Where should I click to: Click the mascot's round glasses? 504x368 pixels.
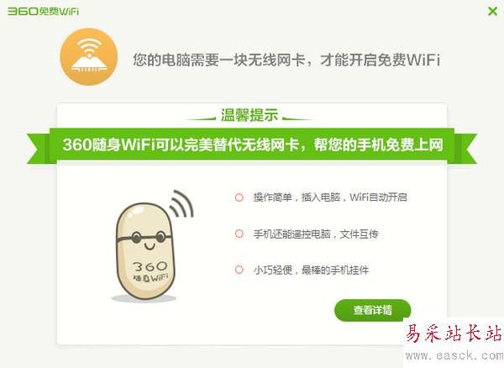(145, 238)
